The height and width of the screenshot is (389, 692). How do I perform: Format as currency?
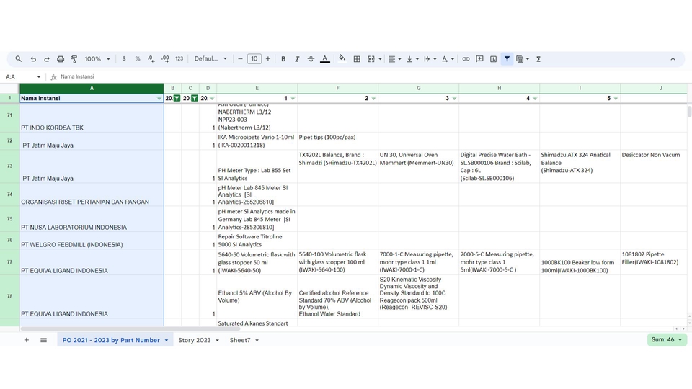point(124,58)
